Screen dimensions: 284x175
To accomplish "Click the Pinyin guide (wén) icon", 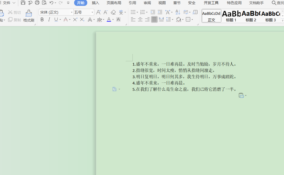I will pyautogui.click(x=121, y=12).
